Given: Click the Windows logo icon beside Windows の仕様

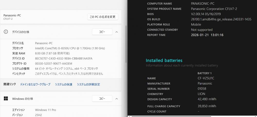Looking at the screenshot, I should [6, 98].
